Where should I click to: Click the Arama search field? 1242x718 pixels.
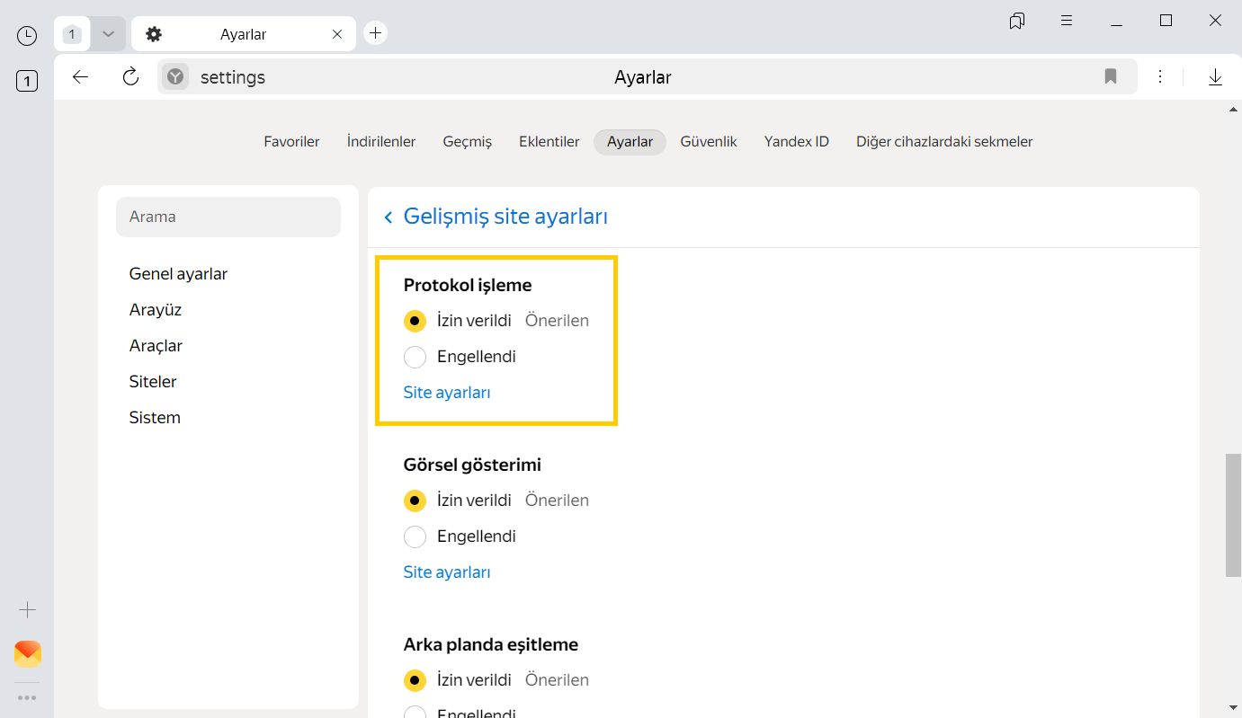tap(228, 217)
